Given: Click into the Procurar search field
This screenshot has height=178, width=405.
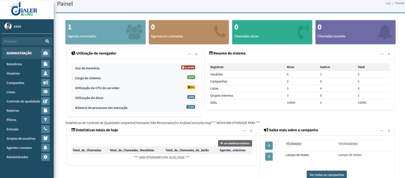Looking at the screenshot, I should point(22,41).
